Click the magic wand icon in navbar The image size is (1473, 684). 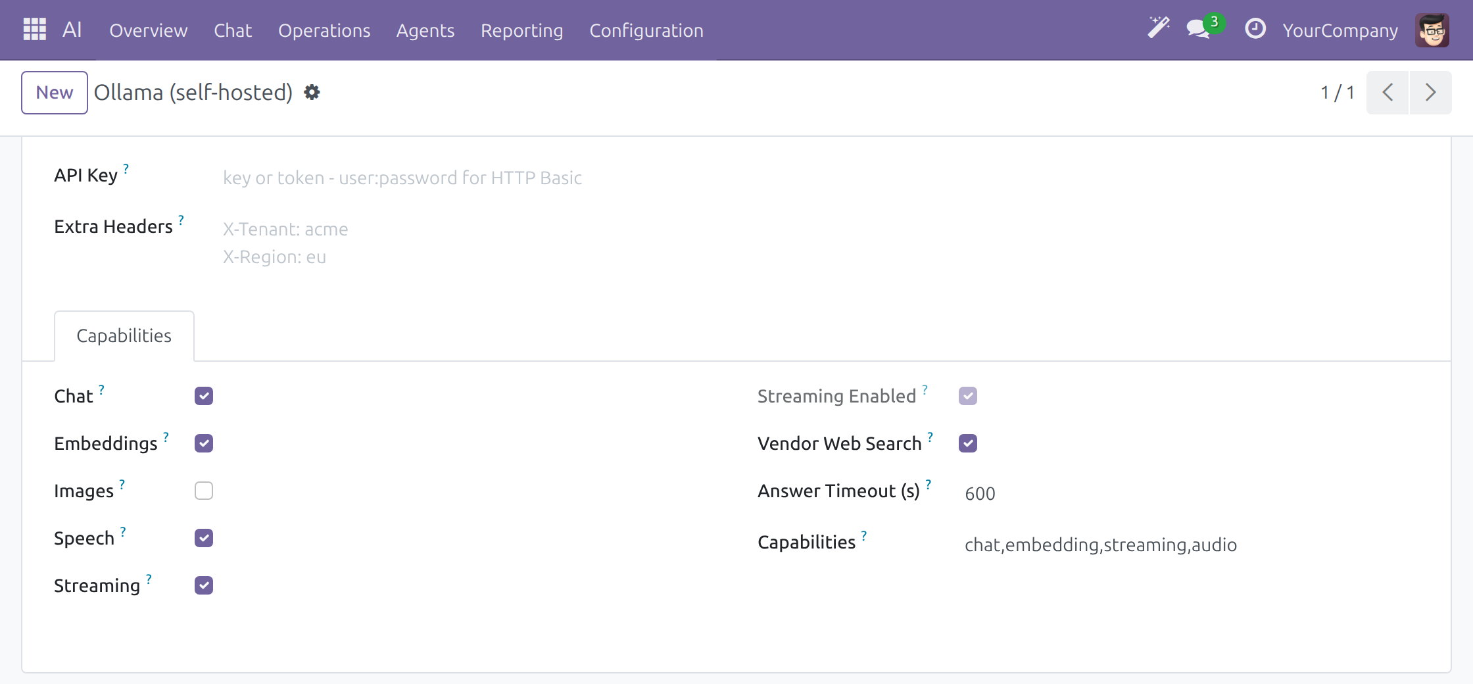click(x=1159, y=29)
